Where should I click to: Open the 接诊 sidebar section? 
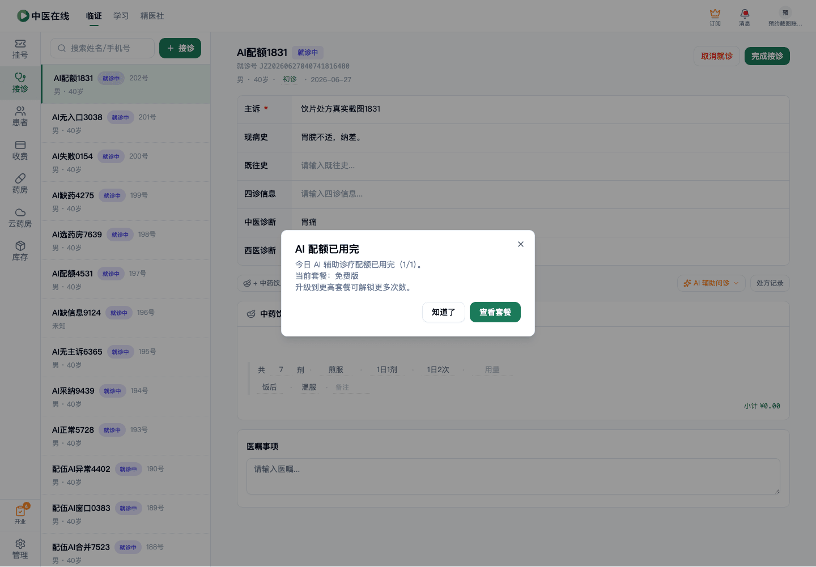coord(20,83)
